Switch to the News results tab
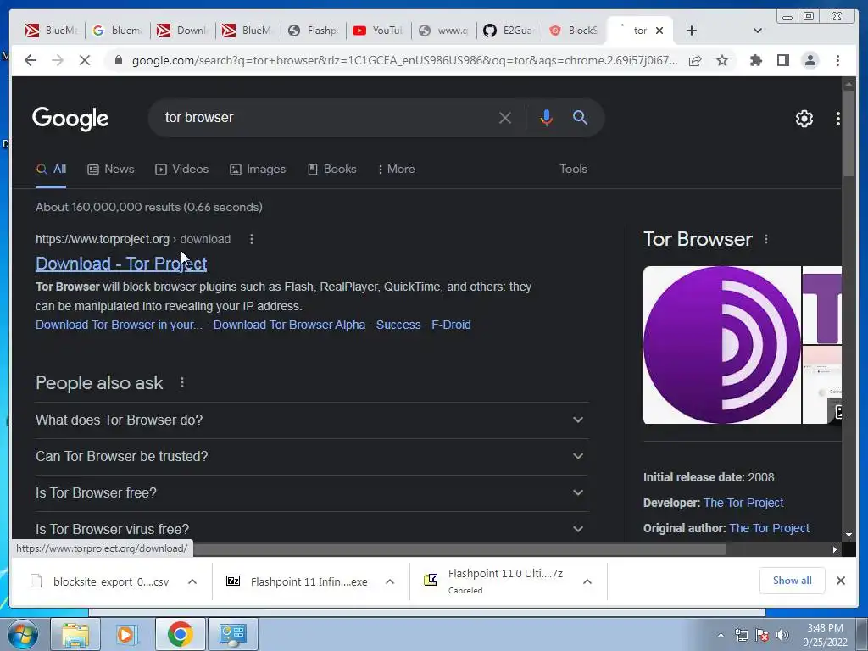 point(111,170)
